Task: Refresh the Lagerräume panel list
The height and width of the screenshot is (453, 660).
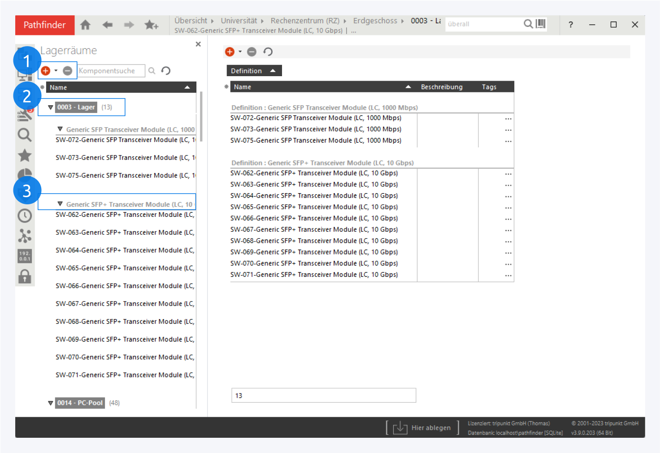Action: click(x=166, y=71)
